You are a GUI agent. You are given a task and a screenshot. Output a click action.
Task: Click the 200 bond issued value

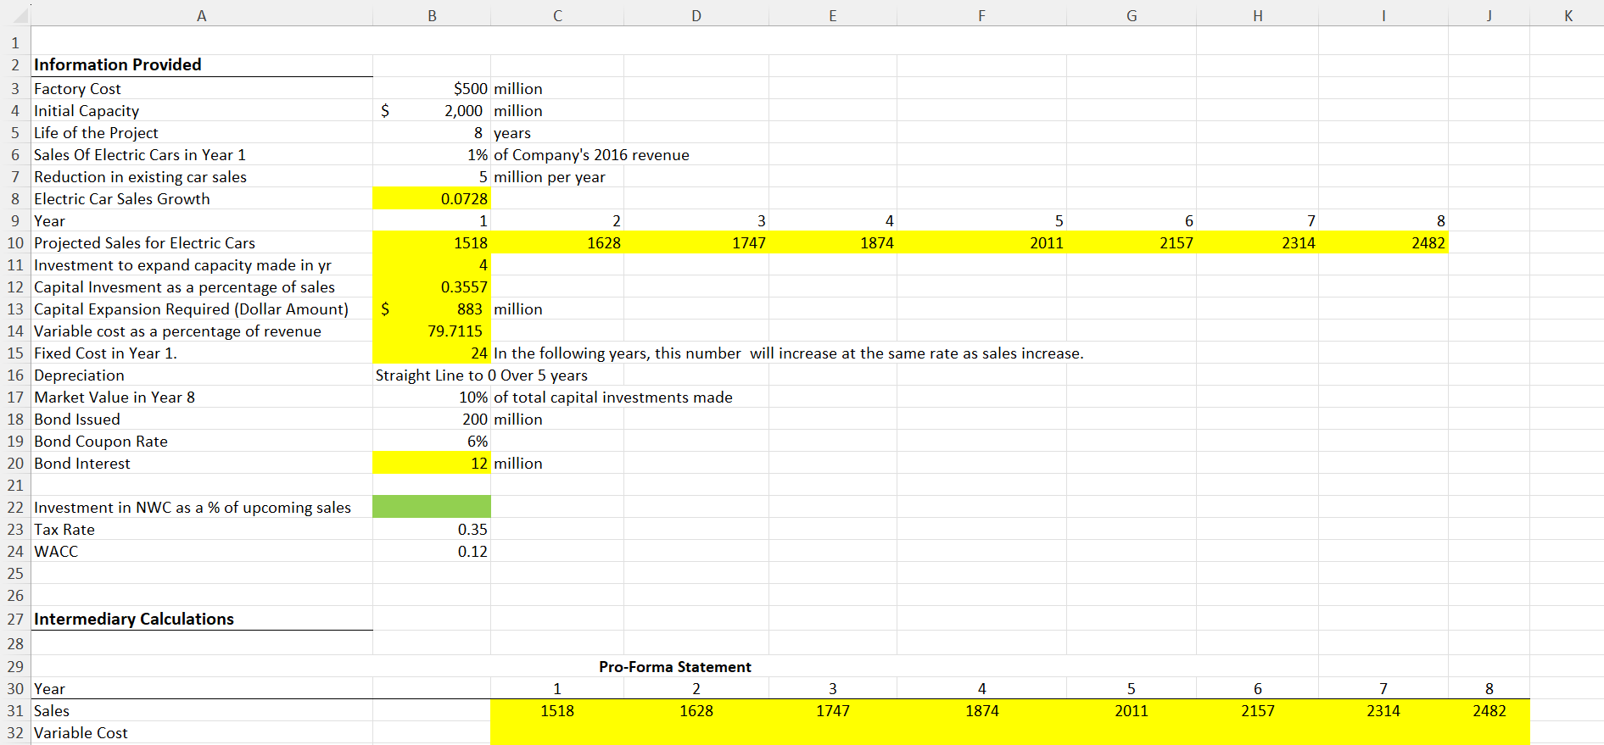432,419
